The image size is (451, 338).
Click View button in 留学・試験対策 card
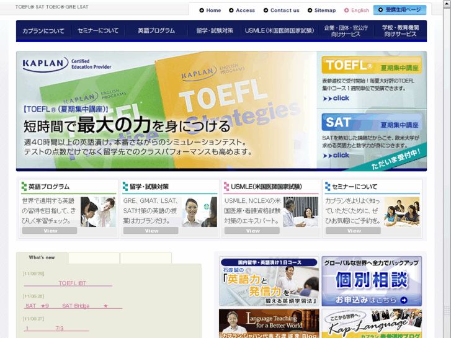tap(151, 231)
